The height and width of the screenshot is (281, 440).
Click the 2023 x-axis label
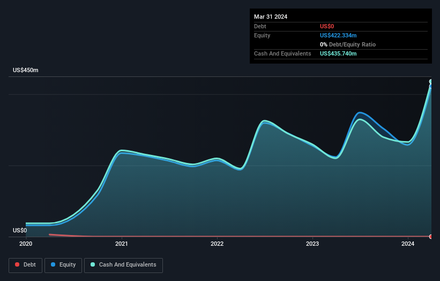312,244
